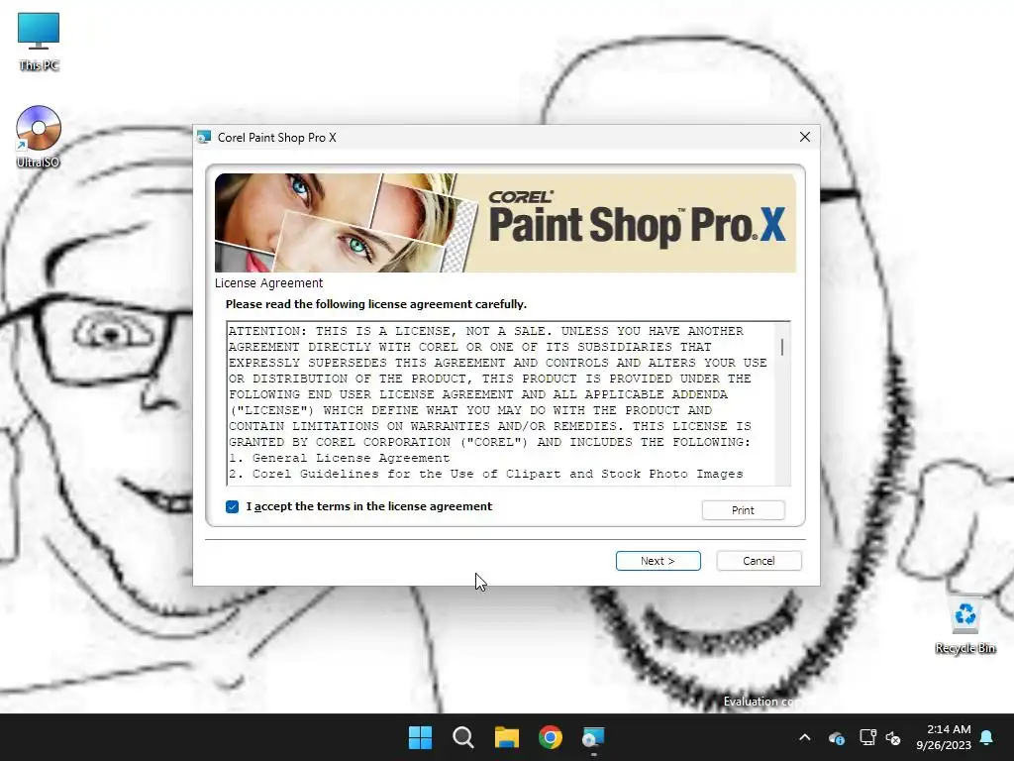This screenshot has height=761, width=1014.
Task: Click the Print button
Action: (743, 510)
